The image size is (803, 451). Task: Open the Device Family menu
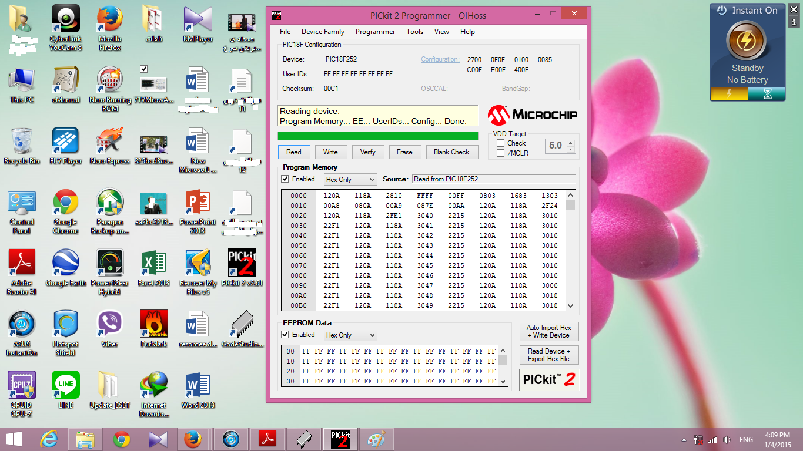point(323,32)
